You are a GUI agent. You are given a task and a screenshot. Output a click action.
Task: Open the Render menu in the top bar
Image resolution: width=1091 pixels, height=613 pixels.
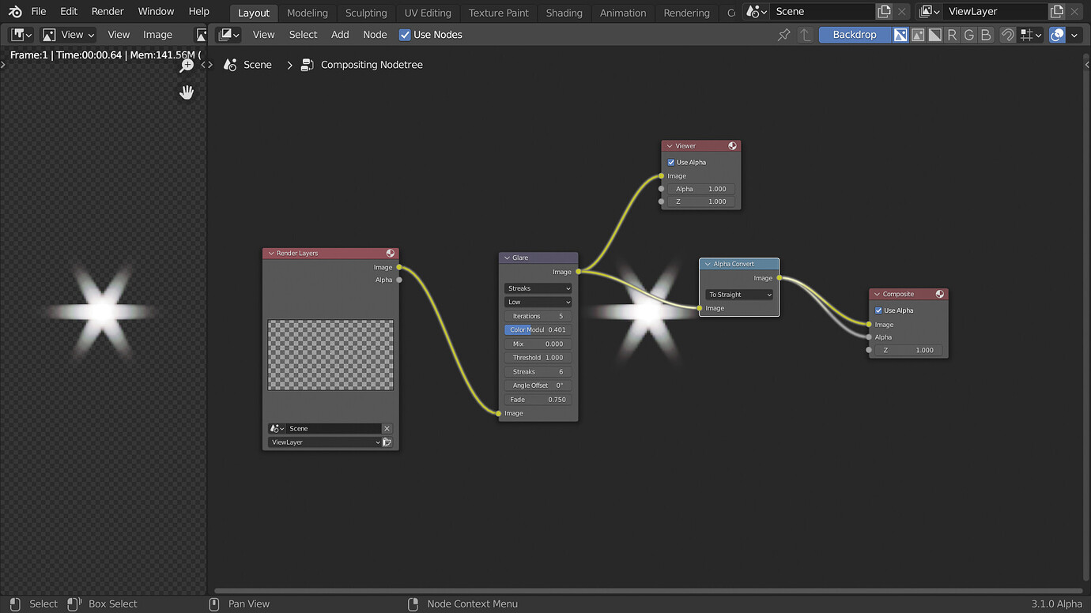(108, 11)
